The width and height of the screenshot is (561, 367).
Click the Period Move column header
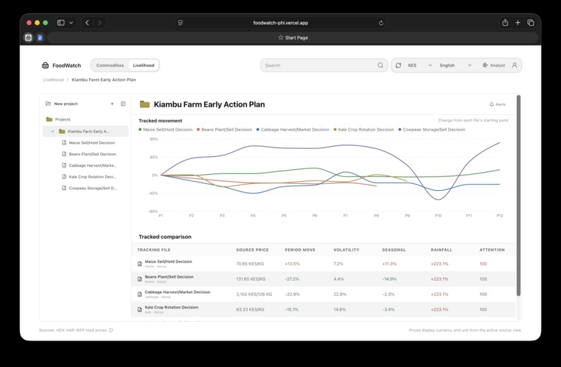[x=300, y=250]
